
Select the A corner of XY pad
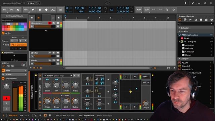tap(126, 107)
